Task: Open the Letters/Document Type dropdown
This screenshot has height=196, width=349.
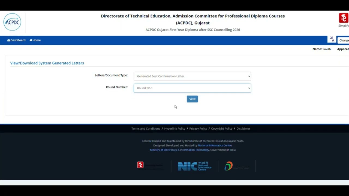Action: (x=192, y=76)
